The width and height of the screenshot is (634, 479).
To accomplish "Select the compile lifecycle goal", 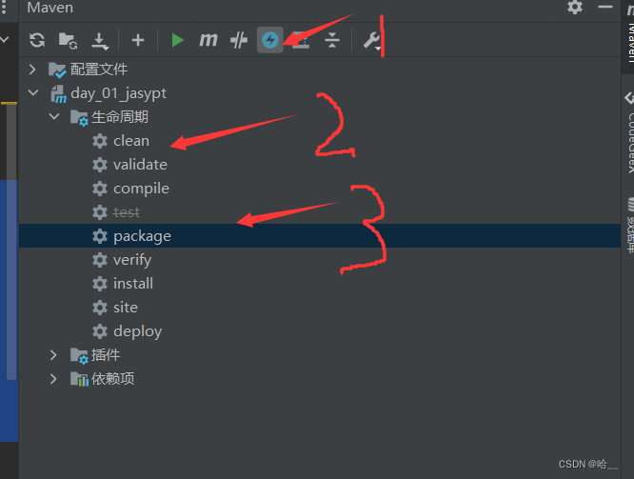I will tap(140, 189).
